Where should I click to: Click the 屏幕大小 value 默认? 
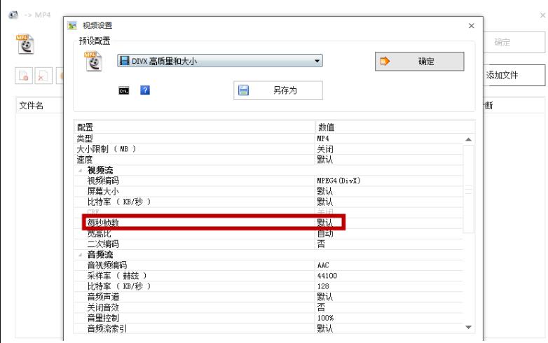coord(324,191)
